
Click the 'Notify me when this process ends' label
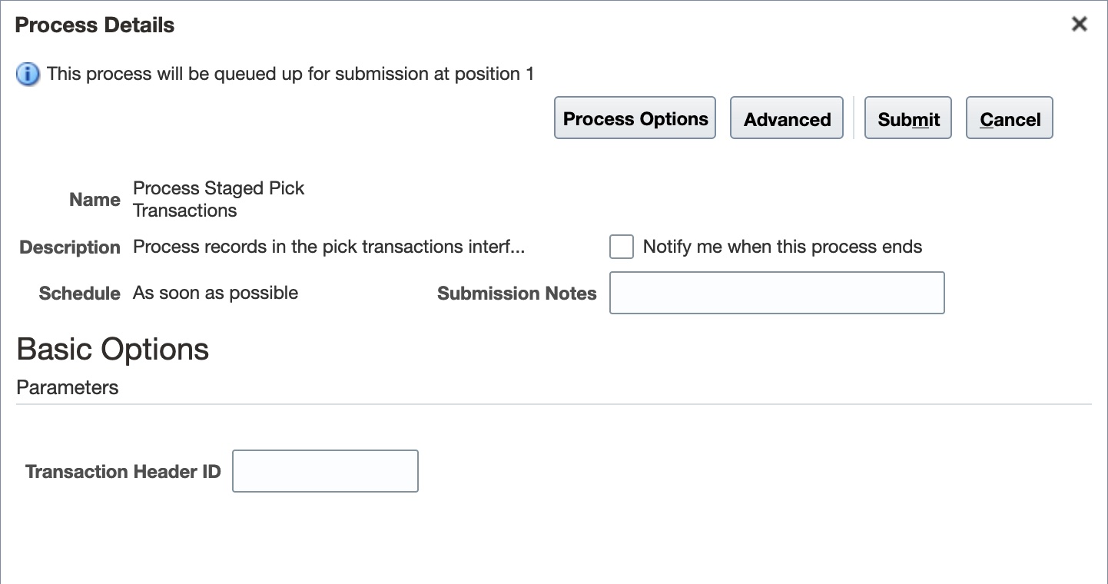pos(782,247)
